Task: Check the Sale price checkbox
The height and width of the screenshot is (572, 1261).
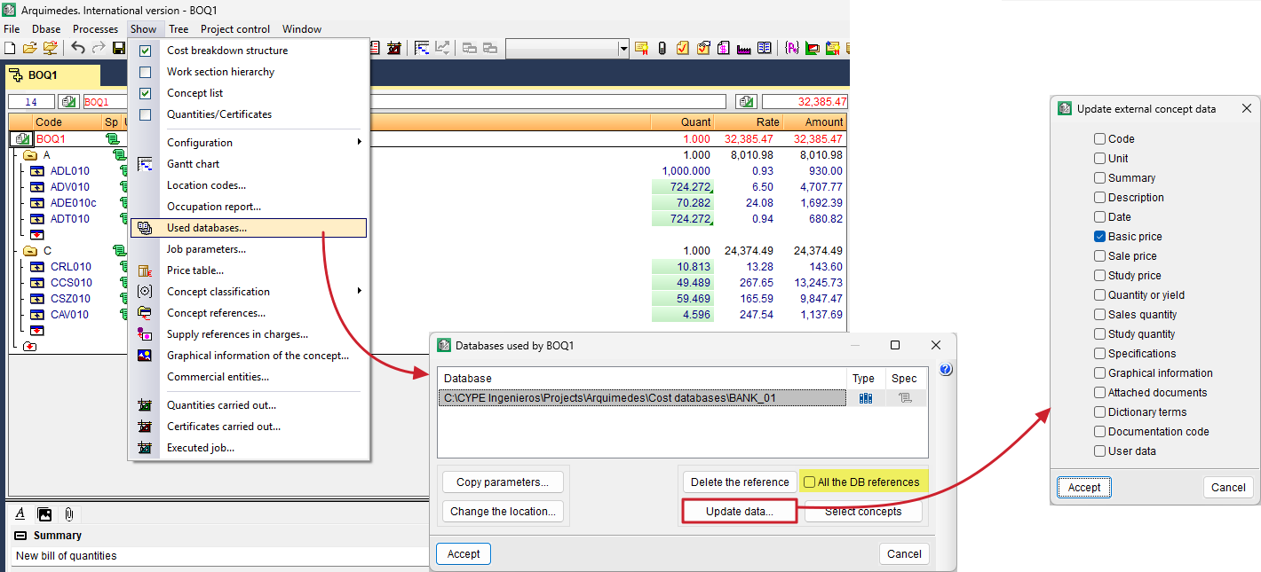Action: [x=1099, y=256]
